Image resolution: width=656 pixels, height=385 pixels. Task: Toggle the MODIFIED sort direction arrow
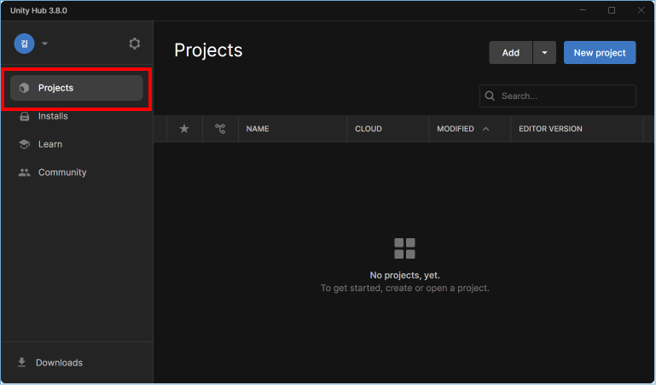(x=485, y=129)
